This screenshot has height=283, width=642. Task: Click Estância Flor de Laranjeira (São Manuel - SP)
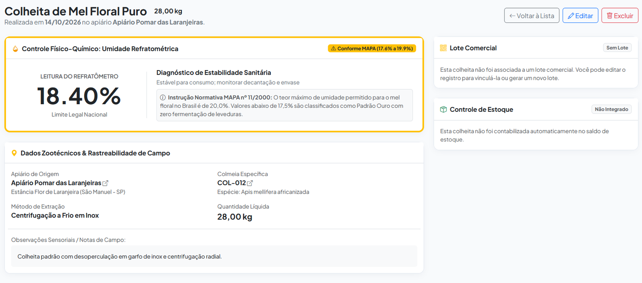(x=68, y=192)
